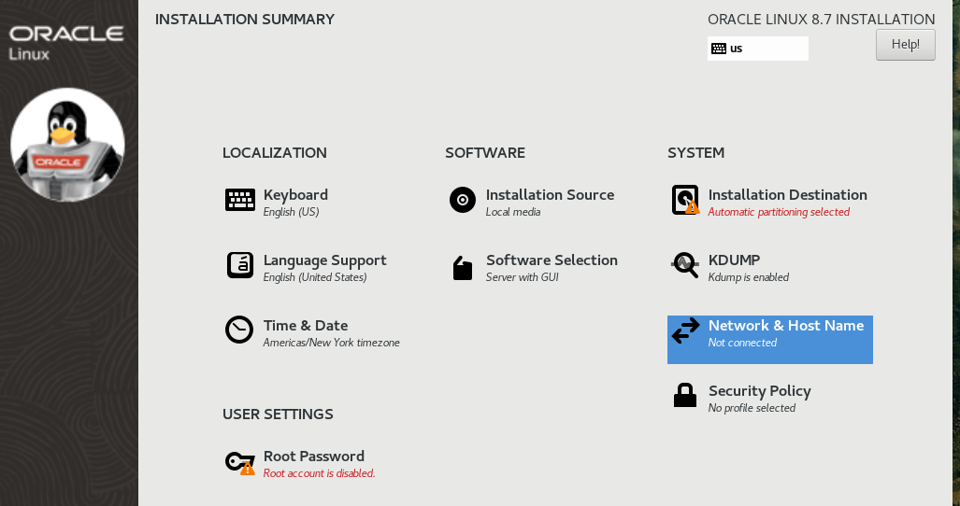The width and height of the screenshot is (960, 506).
Task: Click the Oracle Linux logo
Action: (x=66, y=41)
